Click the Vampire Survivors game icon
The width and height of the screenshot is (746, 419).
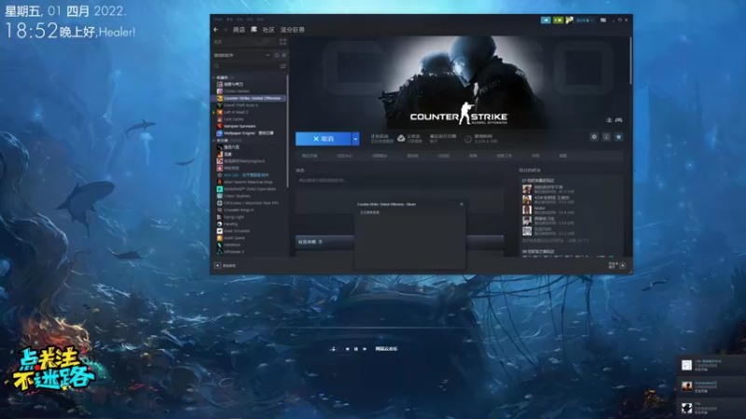coord(220,126)
